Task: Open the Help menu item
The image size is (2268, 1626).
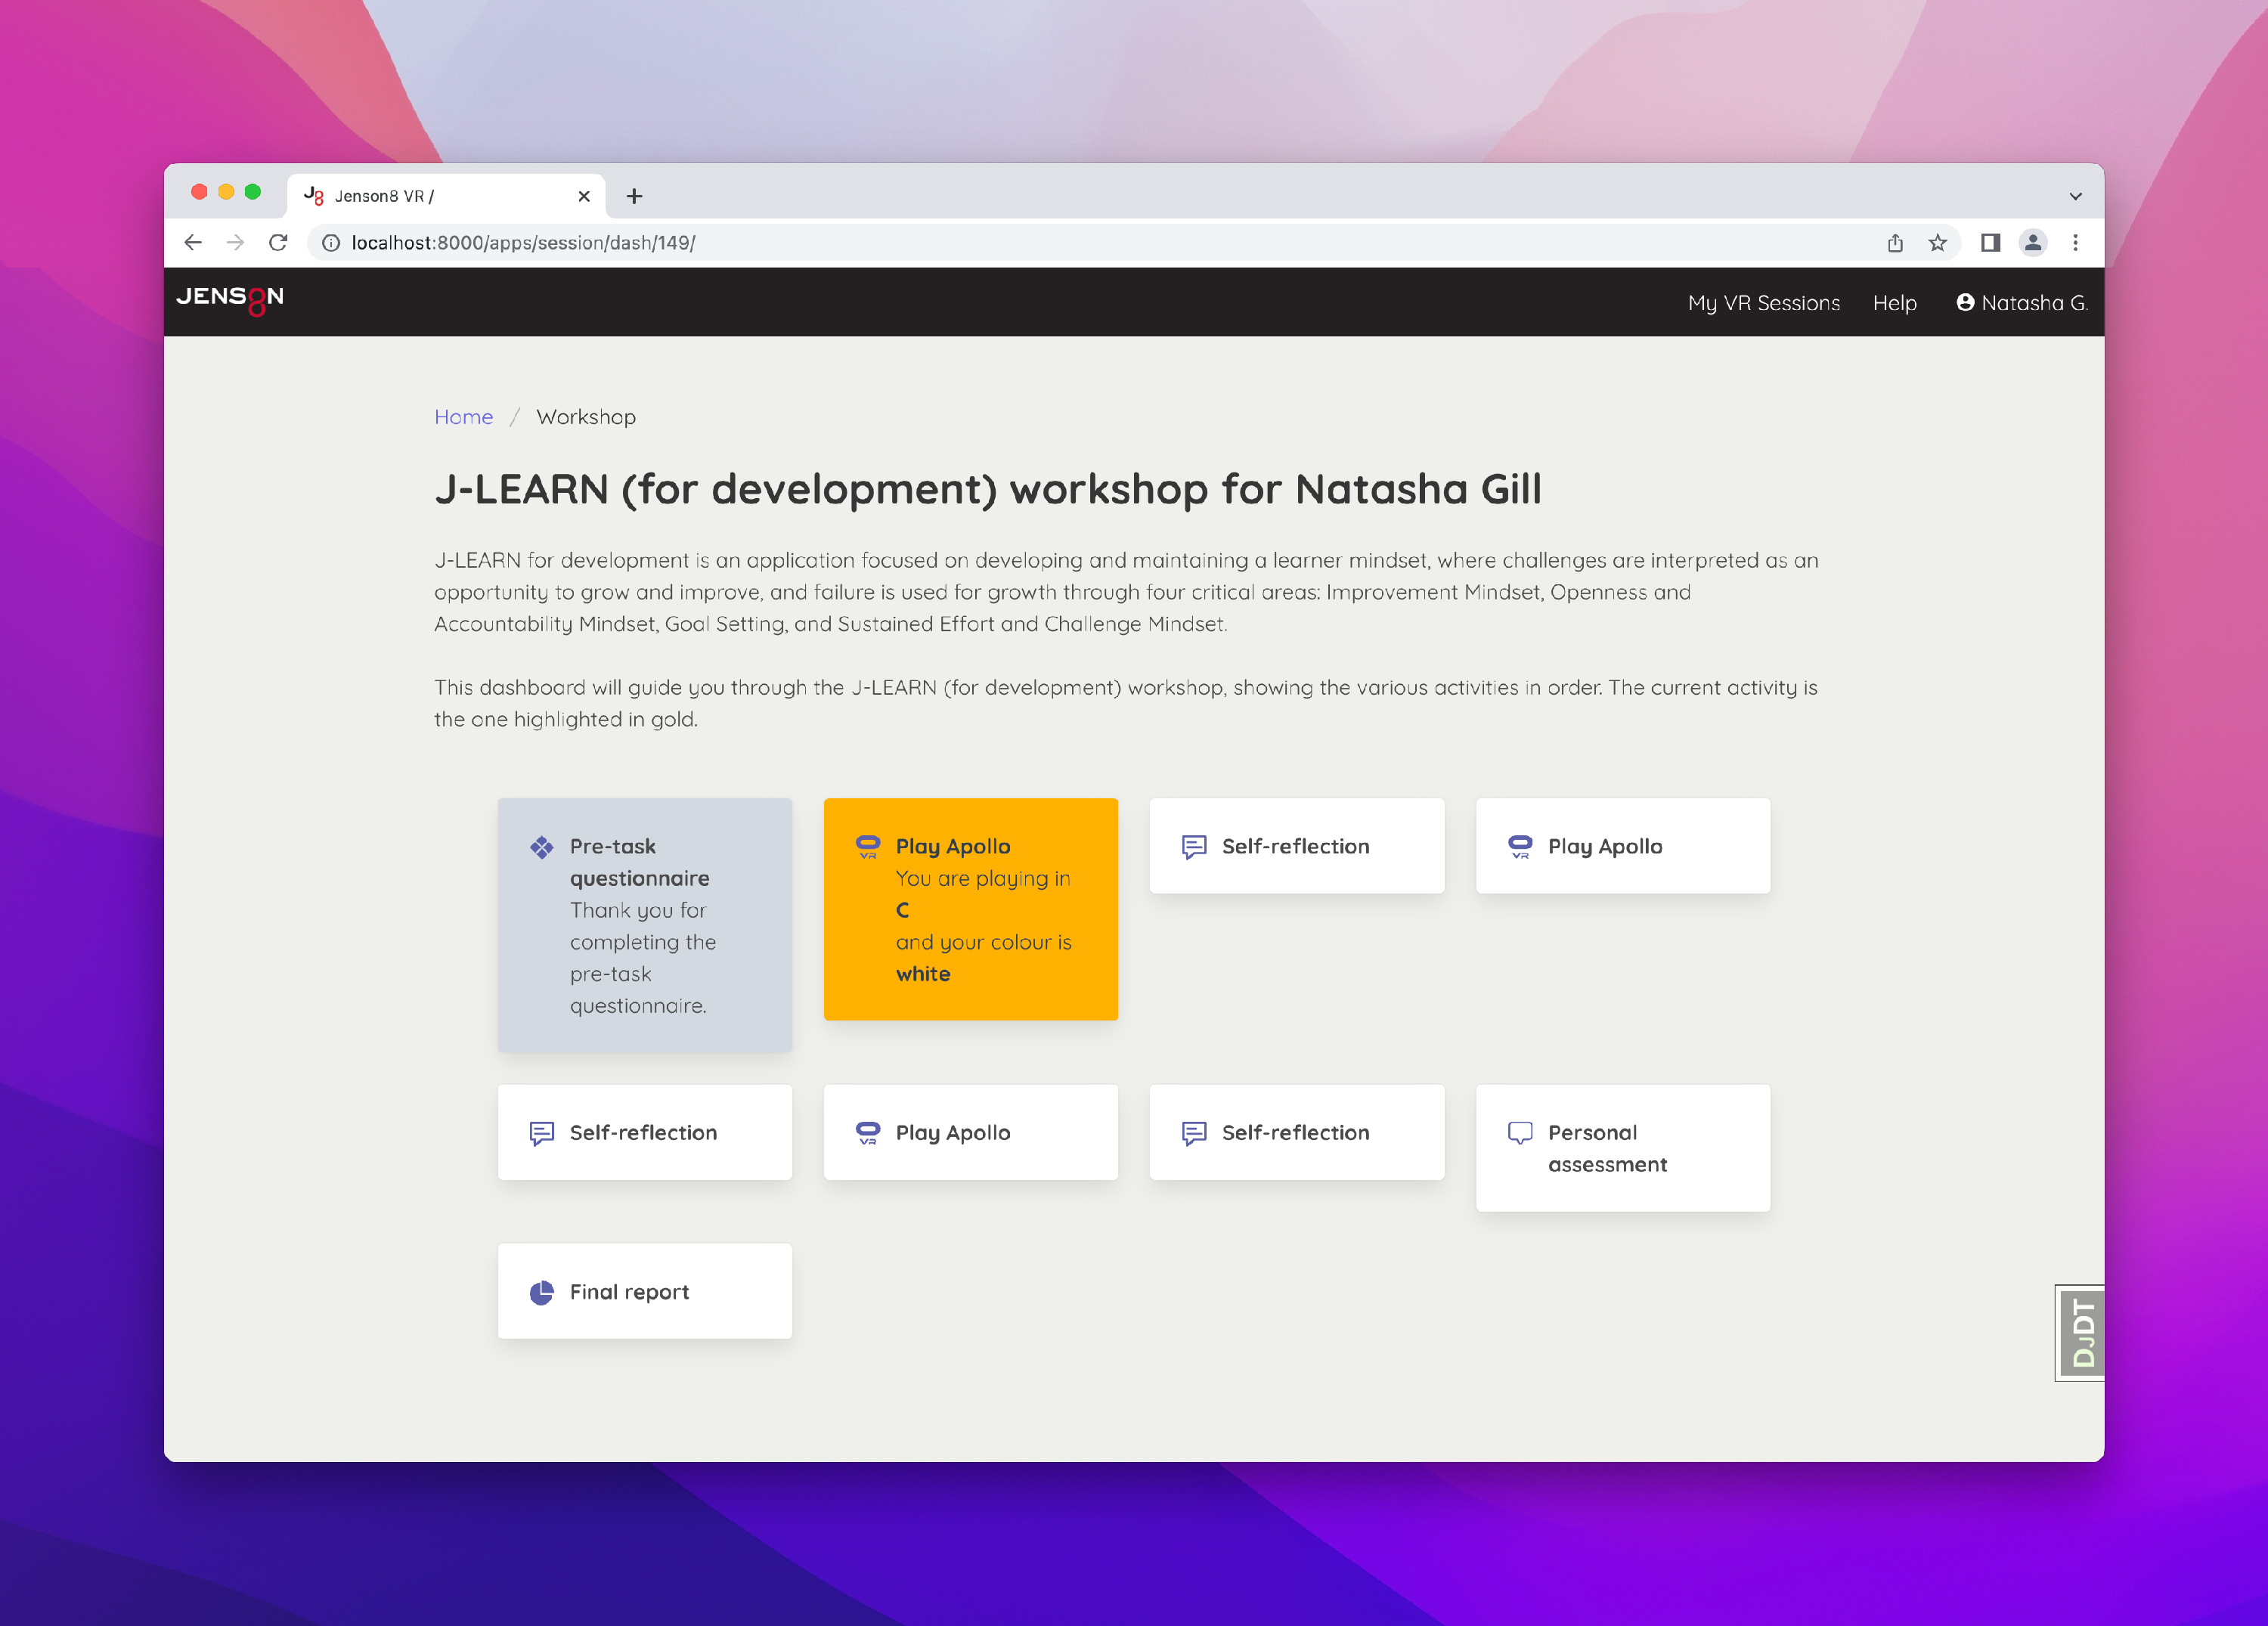Action: point(1895,303)
